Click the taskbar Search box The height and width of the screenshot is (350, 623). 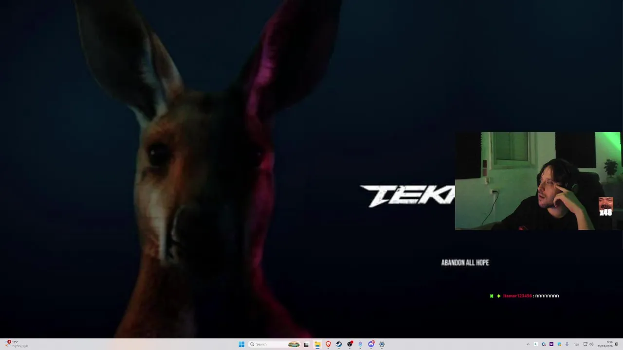click(275, 344)
